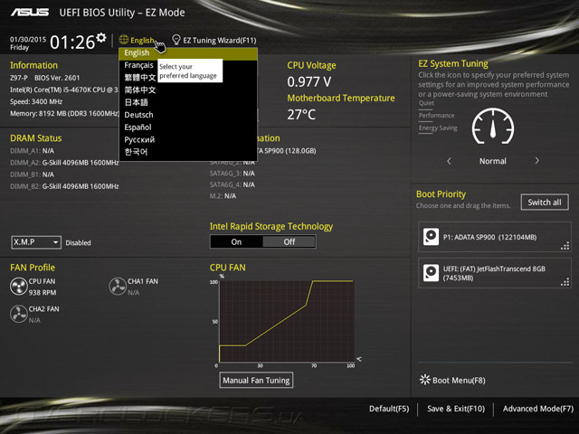579x434 pixels.
Task: Click the JetFlashTranscend 8GB disk icon
Action: click(431, 273)
